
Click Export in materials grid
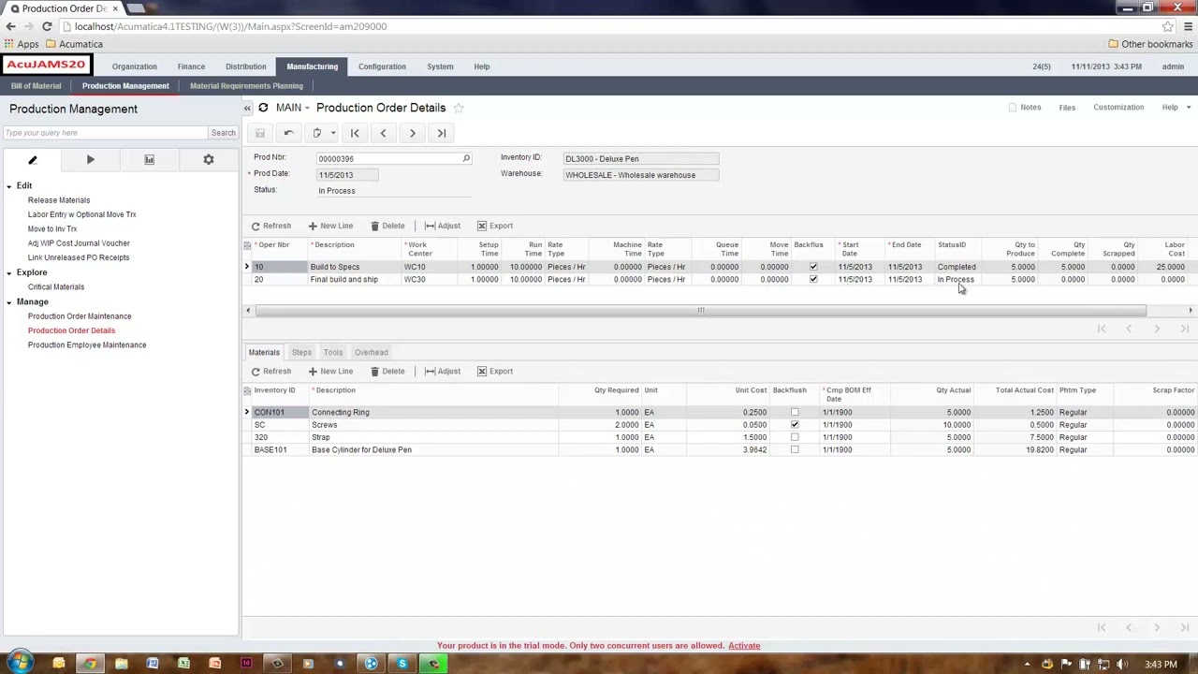pyautogui.click(x=495, y=372)
